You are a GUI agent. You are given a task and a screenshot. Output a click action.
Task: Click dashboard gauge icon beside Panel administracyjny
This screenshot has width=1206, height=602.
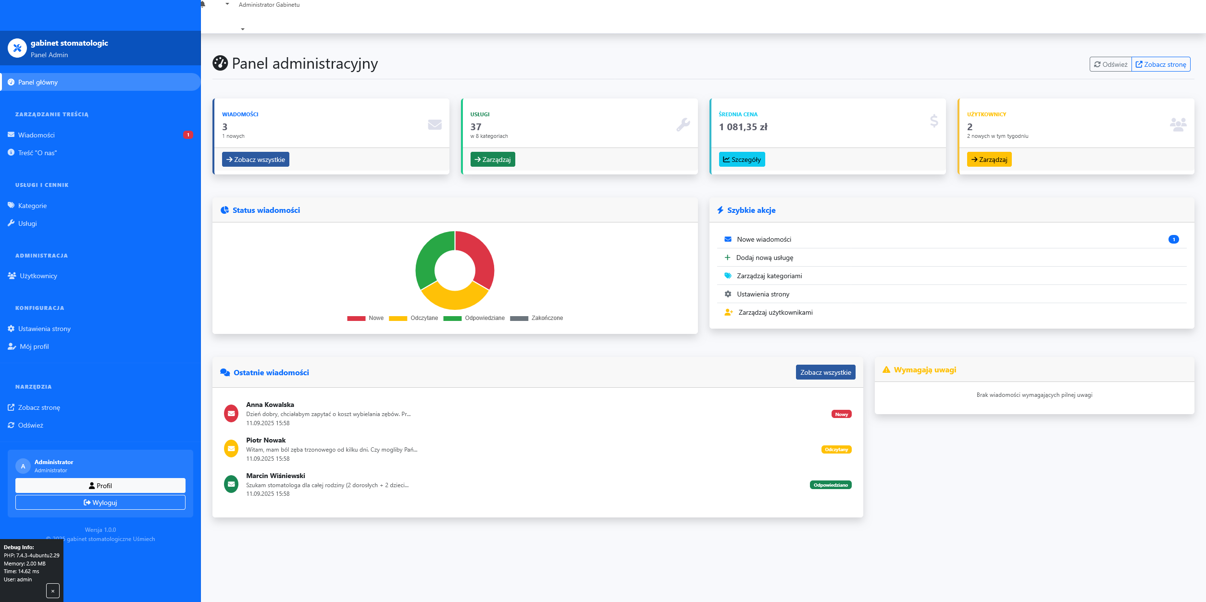coord(220,63)
